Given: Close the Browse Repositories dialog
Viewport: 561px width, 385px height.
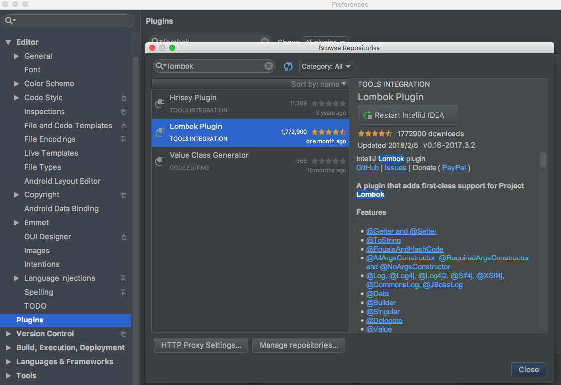Looking at the screenshot, I should (528, 369).
